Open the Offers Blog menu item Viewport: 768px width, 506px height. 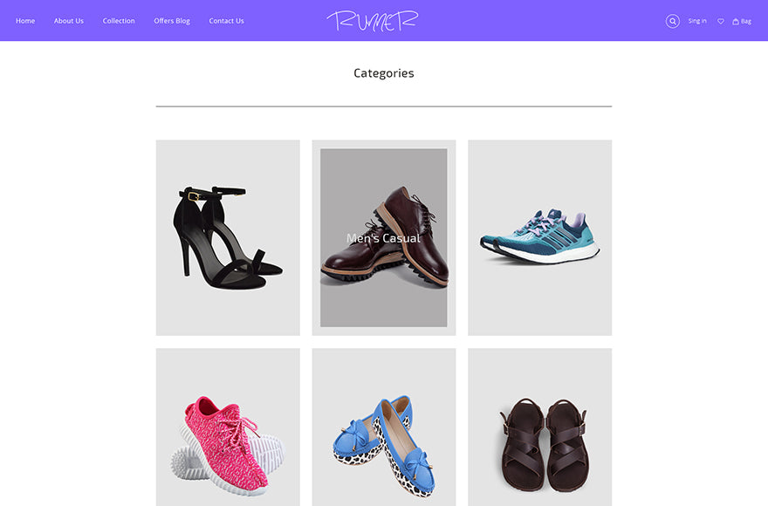pyautogui.click(x=172, y=21)
